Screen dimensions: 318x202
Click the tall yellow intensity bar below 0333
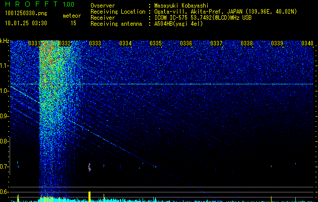[x=89, y=196]
